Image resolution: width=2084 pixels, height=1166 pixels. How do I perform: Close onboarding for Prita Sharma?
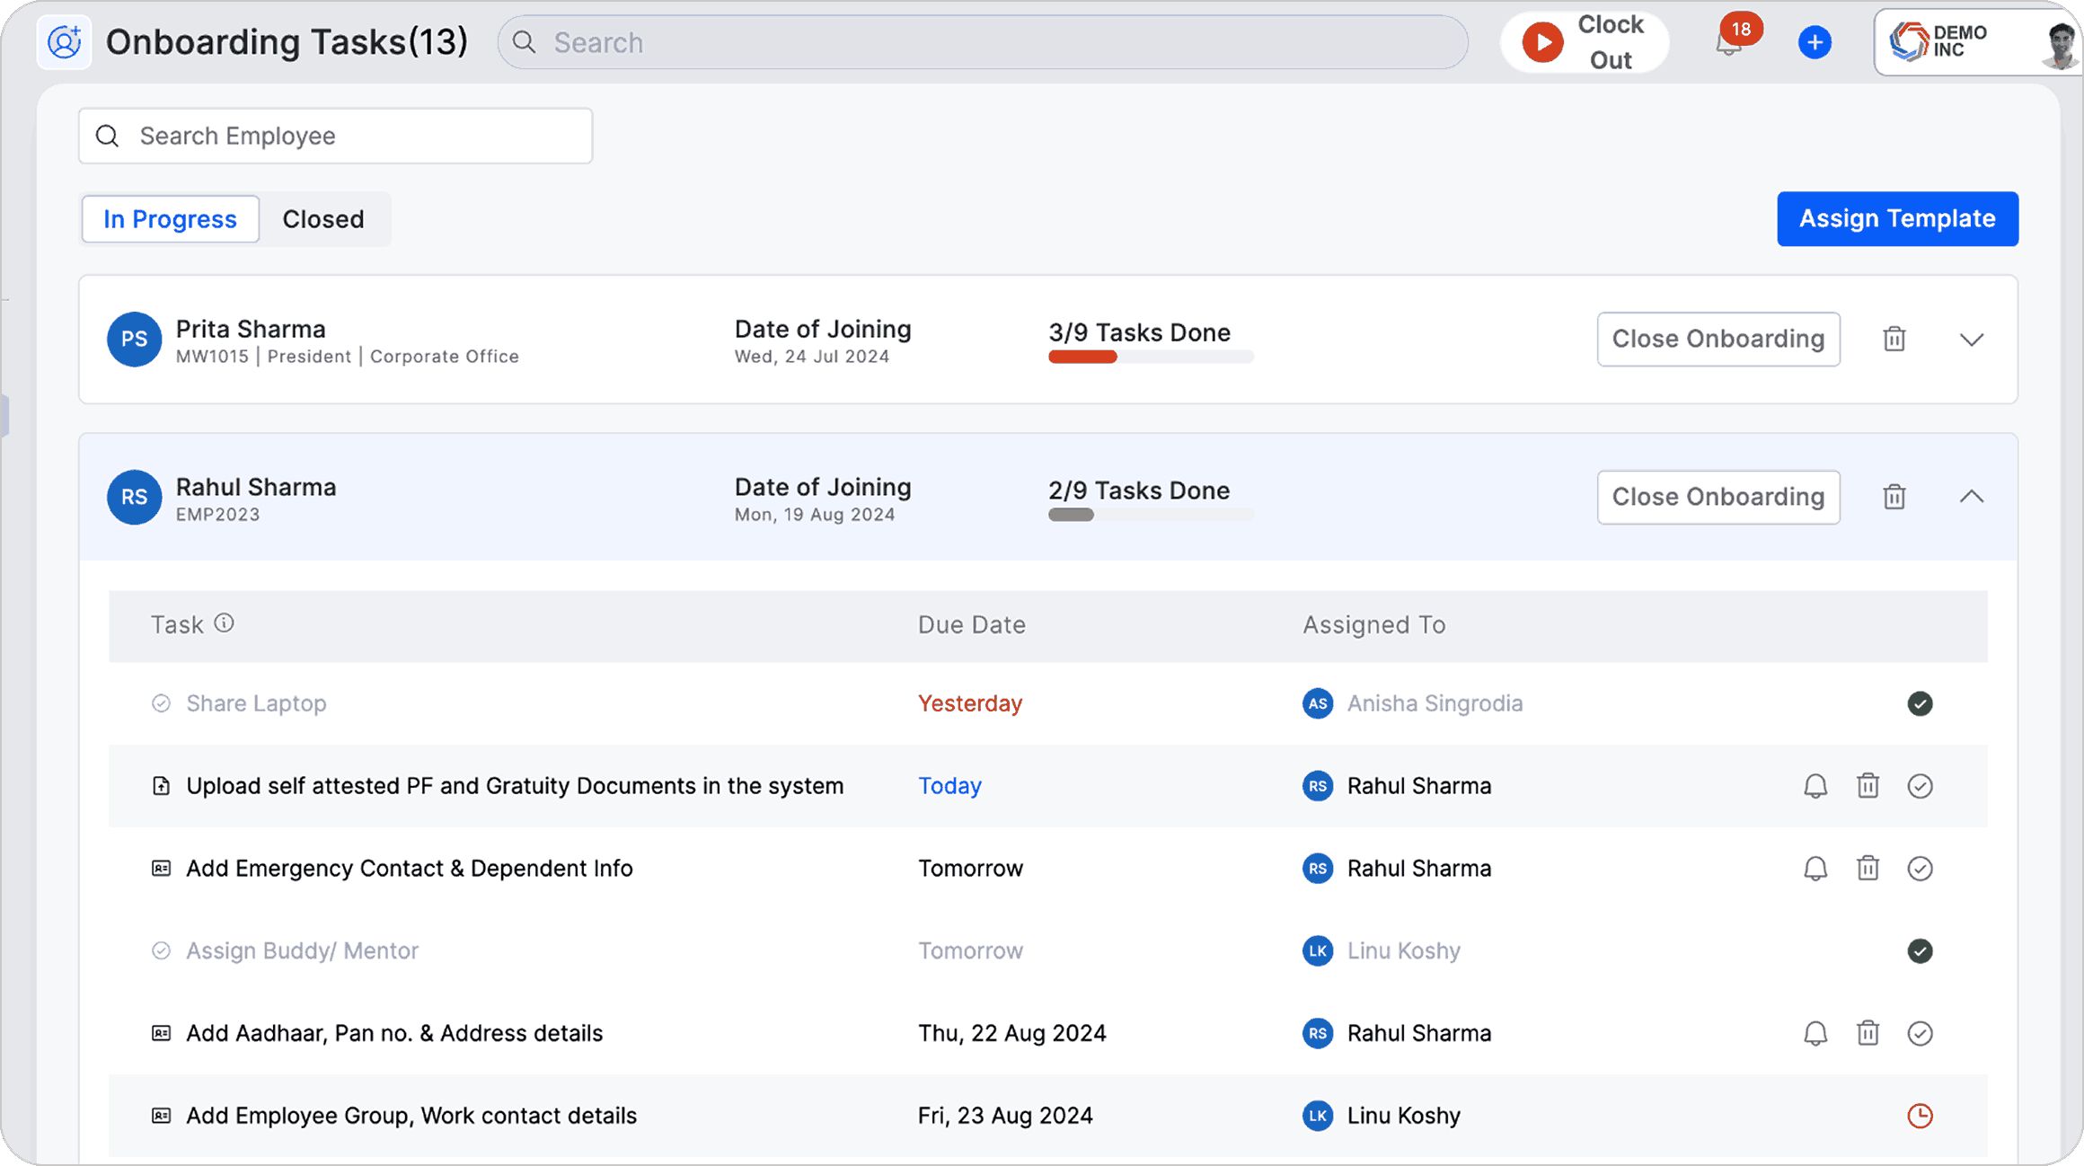pos(1718,339)
